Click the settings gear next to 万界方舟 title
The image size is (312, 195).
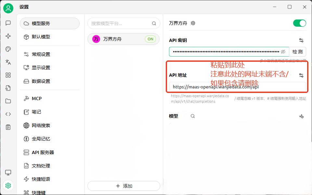(x=193, y=23)
